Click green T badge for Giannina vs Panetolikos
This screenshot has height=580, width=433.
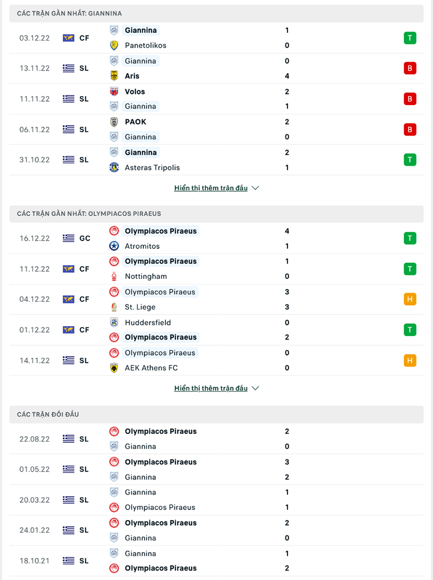[x=410, y=38]
